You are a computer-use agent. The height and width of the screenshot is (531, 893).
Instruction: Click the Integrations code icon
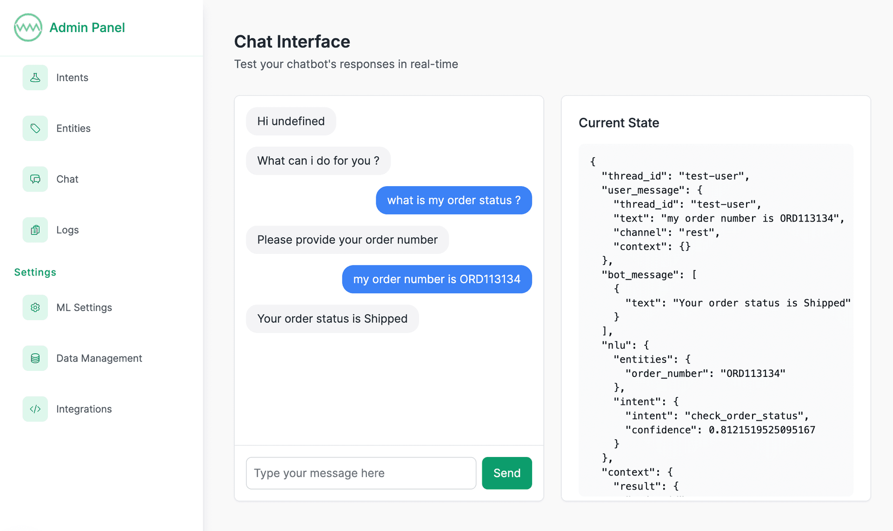(x=35, y=409)
